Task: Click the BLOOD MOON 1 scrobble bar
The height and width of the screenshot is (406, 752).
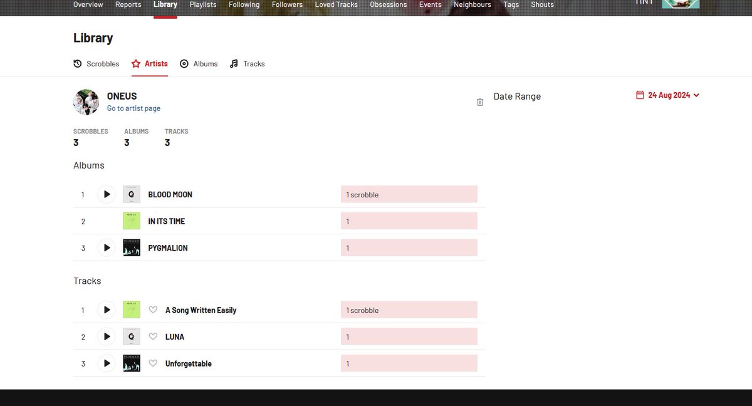Action: click(x=409, y=194)
